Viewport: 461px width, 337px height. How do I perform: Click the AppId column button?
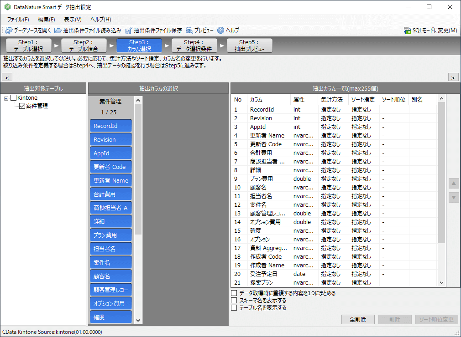111,153
